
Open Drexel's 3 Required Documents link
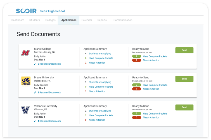click(x=49, y=92)
